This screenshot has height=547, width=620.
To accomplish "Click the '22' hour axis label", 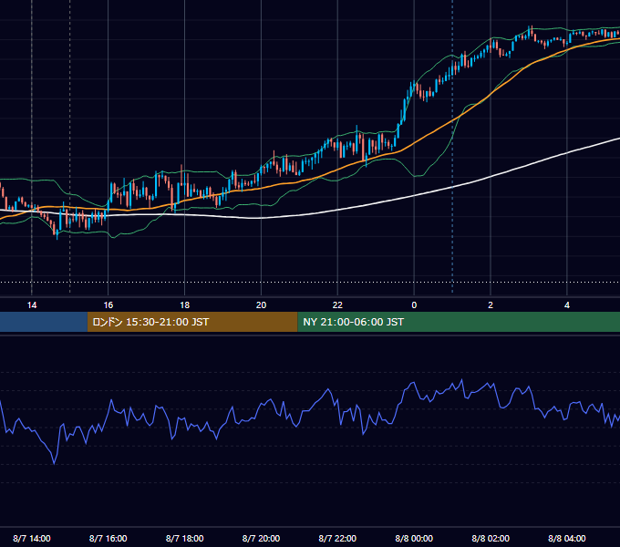I will click(x=337, y=305).
